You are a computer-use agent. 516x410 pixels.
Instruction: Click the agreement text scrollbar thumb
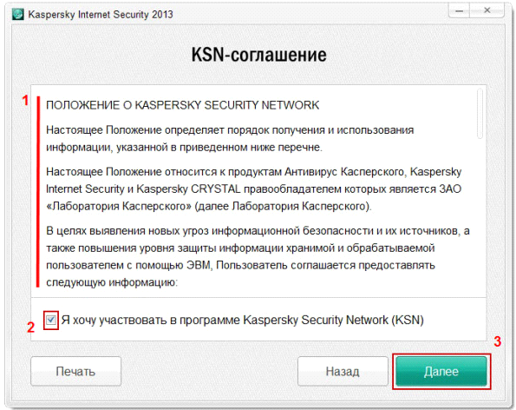pyautogui.click(x=480, y=114)
